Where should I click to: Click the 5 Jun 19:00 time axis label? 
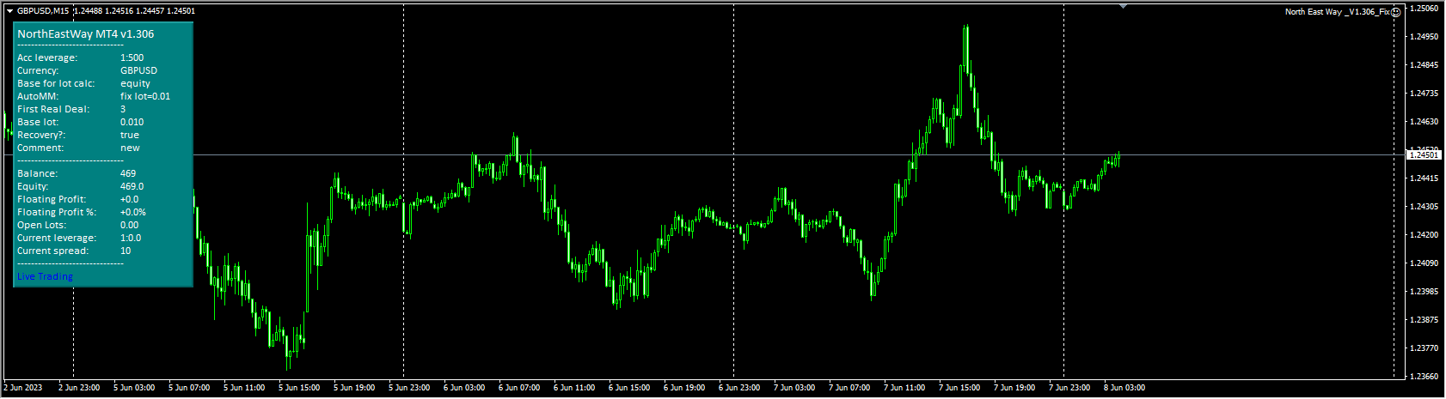point(354,388)
